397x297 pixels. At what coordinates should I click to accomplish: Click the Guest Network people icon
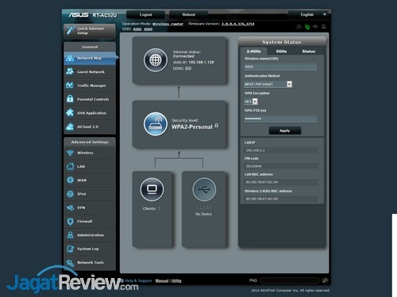(x=70, y=71)
